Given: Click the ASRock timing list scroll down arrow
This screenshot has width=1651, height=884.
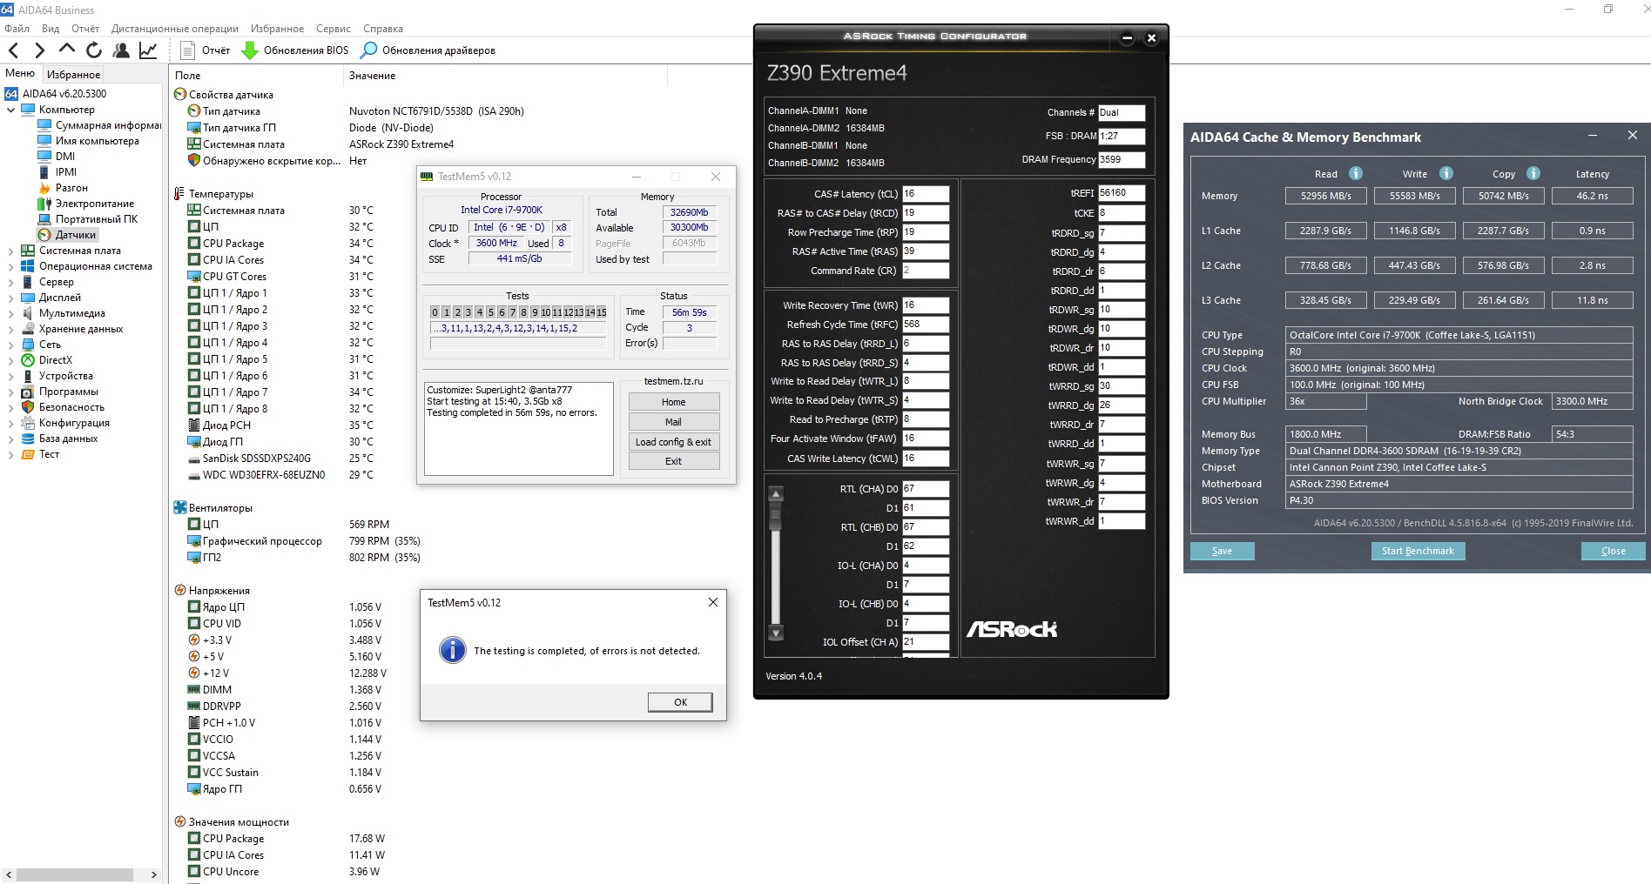Looking at the screenshot, I should tap(776, 633).
